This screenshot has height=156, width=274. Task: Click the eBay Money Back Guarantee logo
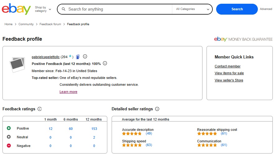243,39
